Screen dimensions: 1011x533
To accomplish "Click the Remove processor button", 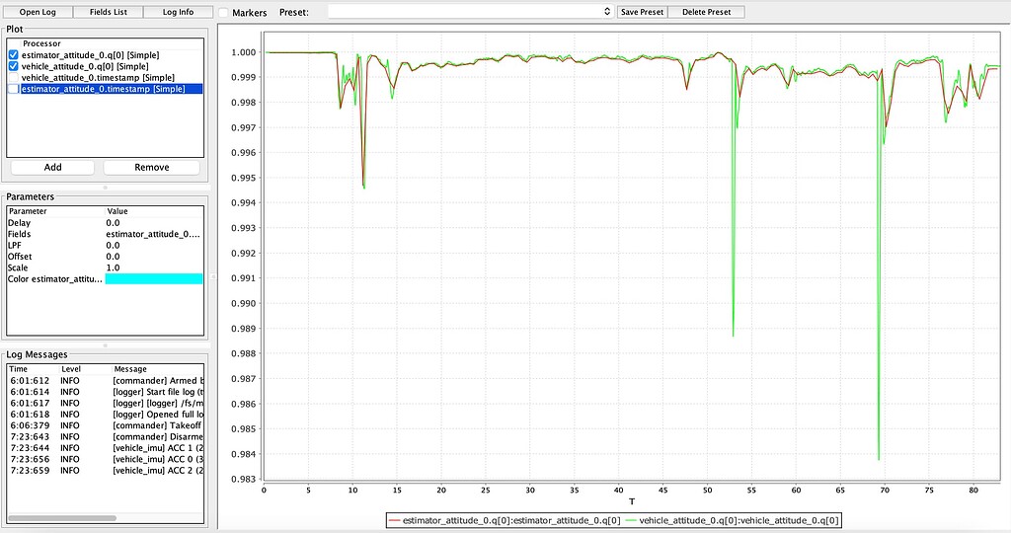I will click(x=151, y=167).
